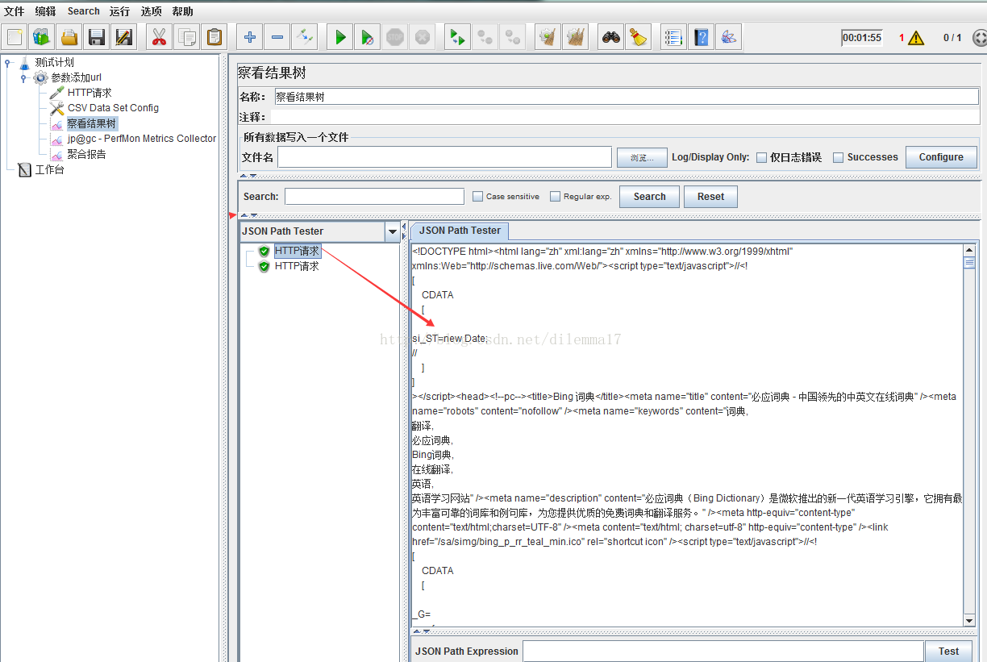The height and width of the screenshot is (662, 987).
Task: Click the grey Stop test icon
Action: (394, 37)
